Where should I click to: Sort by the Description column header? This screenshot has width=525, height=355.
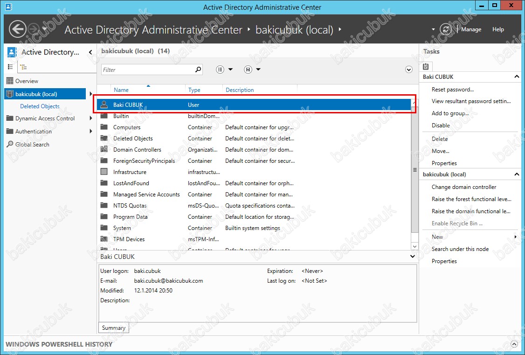click(x=240, y=90)
